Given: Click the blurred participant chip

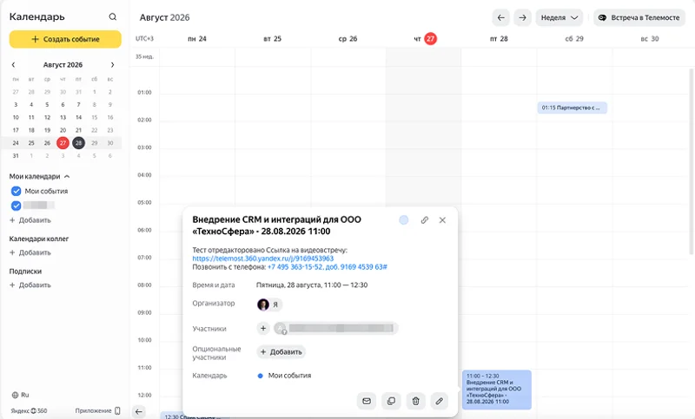Looking at the screenshot, I should 335,328.
